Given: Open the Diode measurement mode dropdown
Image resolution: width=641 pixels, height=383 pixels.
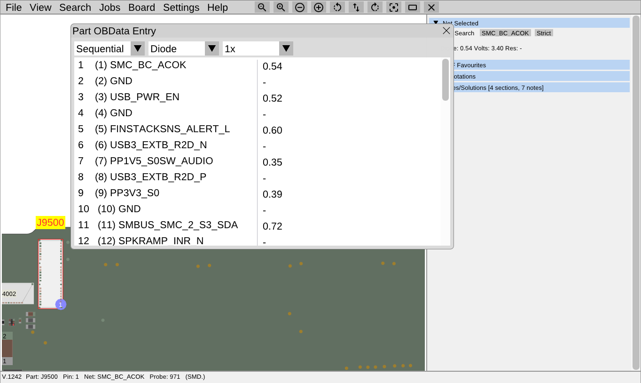Looking at the screenshot, I should pos(211,48).
